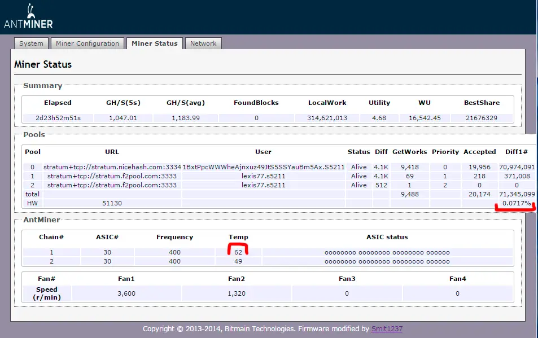Click the Pools section legend
Viewport: 538px width, 338px height.
34,135
